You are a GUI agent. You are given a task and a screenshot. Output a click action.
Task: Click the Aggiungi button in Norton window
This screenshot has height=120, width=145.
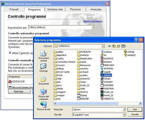click(19, 91)
